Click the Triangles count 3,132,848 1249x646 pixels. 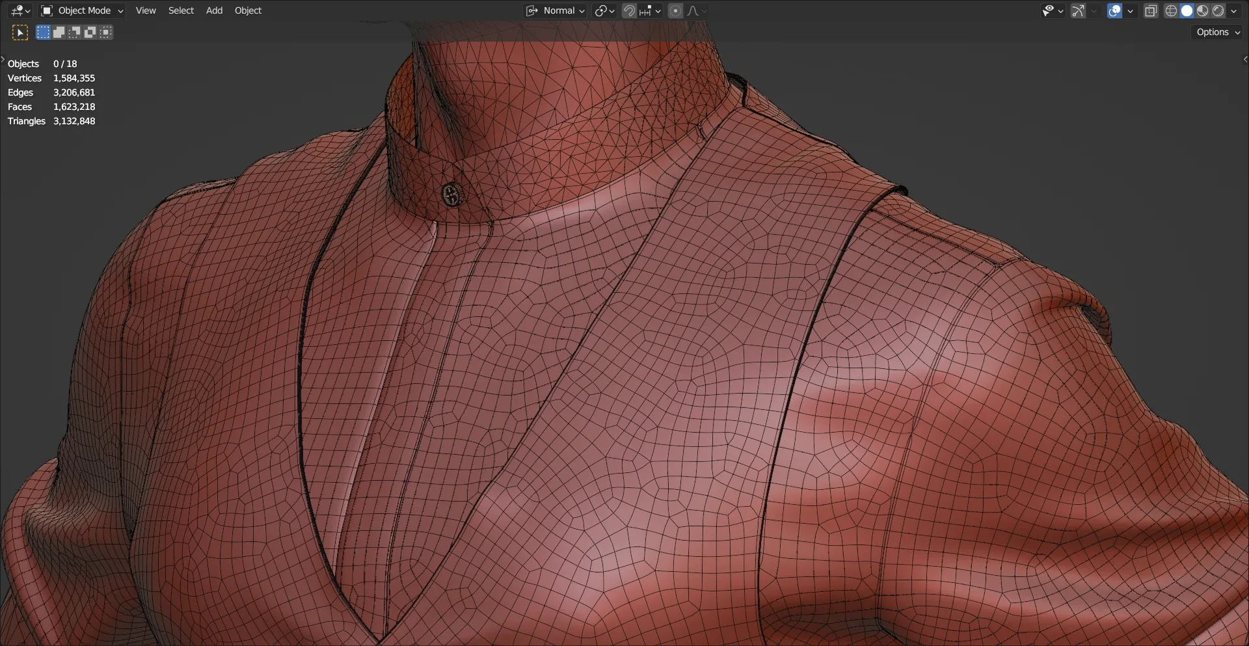tap(74, 121)
